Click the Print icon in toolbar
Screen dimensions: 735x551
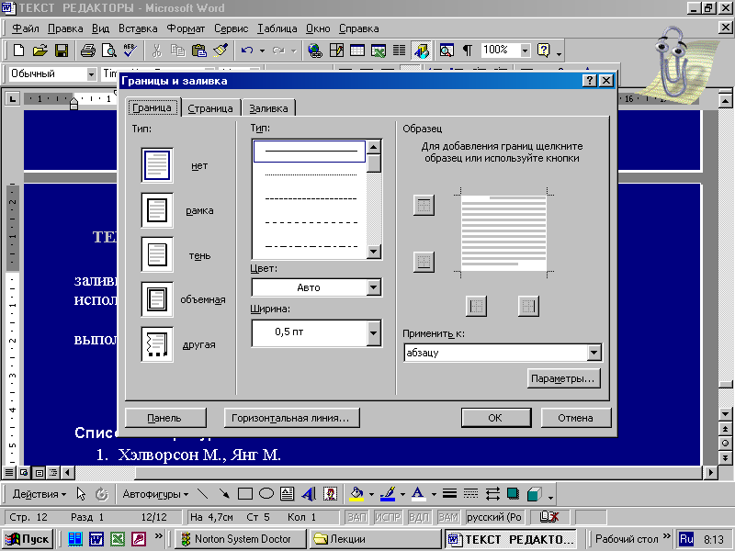88,51
